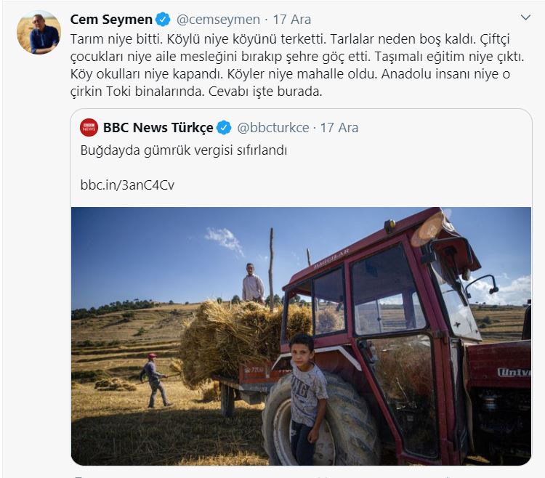Viewport: 545px width, 478px height.
Task: Open the bbc.in/3anC4Cv short link
Action: pos(127,185)
